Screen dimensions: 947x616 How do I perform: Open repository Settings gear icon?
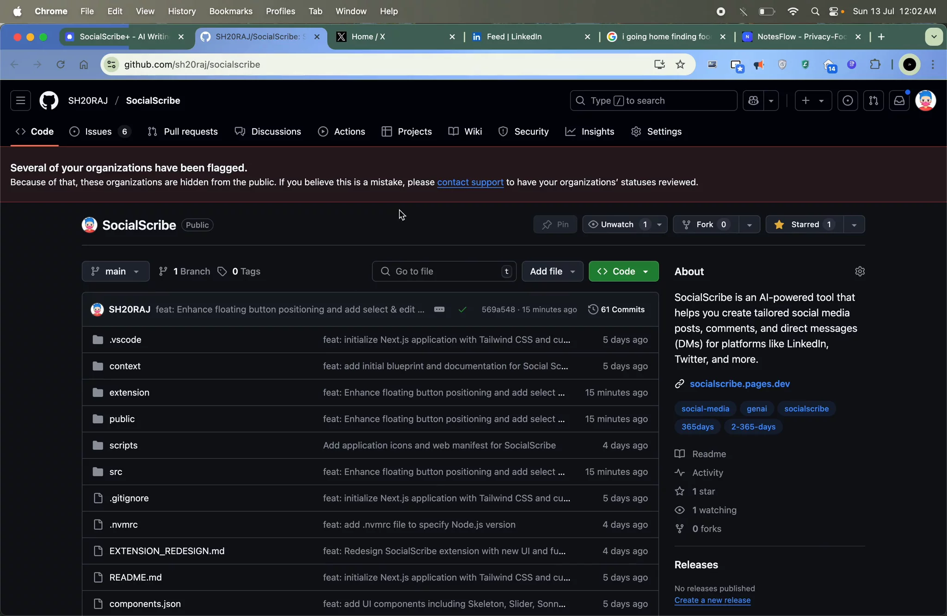(x=636, y=132)
